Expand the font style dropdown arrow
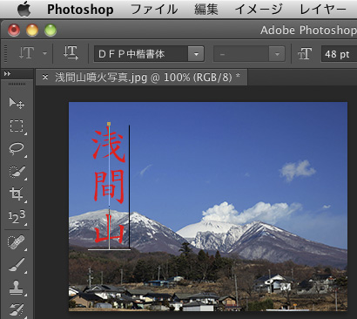 click(x=277, y=54)
